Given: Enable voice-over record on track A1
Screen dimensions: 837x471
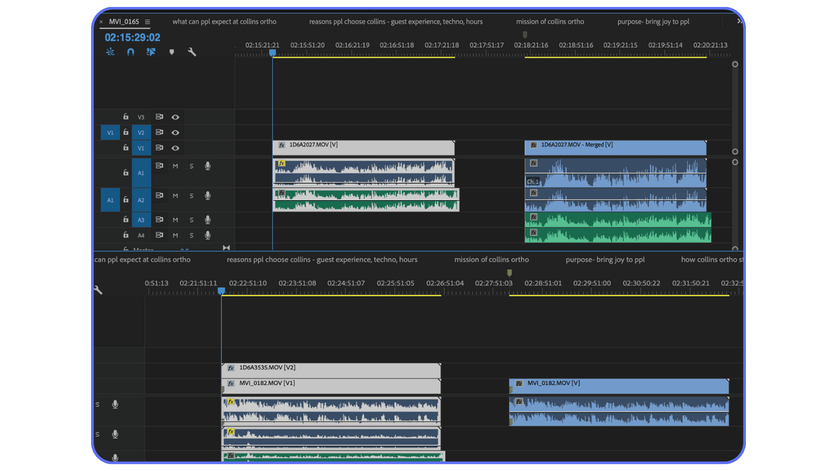Looking at the screenshot, I should click(208, 166).
